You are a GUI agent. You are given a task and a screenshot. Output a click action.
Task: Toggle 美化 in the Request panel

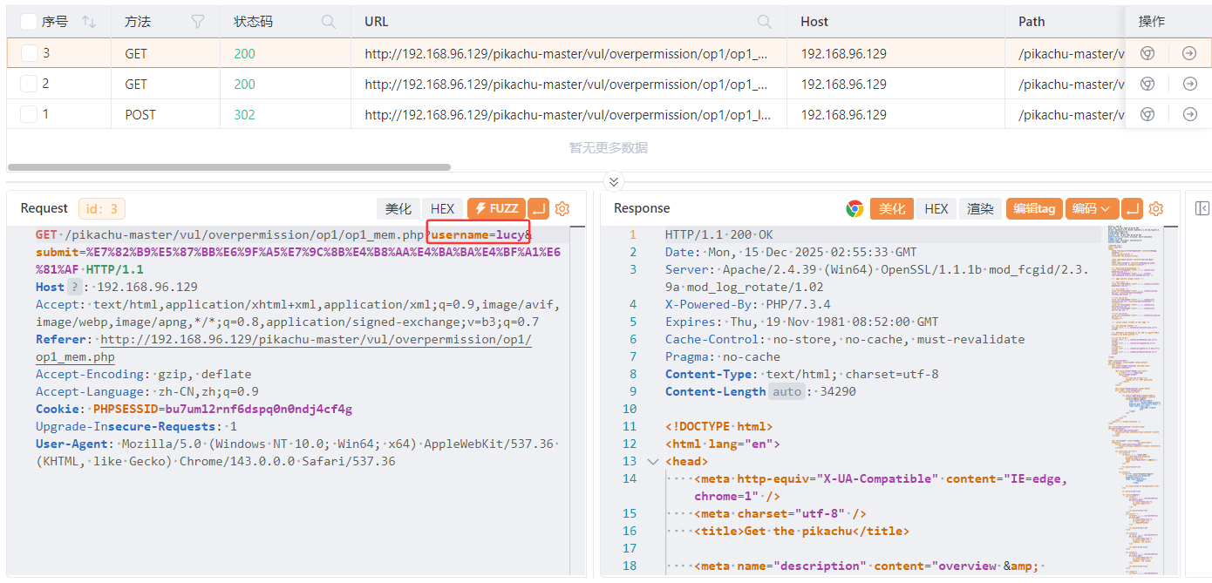click(398, 208)
